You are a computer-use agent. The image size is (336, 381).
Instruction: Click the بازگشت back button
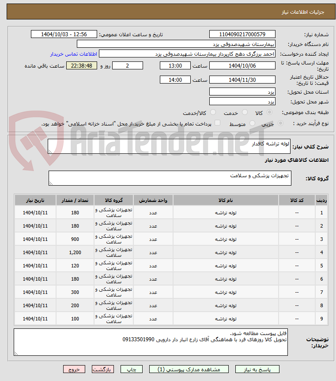coord(103,369)
